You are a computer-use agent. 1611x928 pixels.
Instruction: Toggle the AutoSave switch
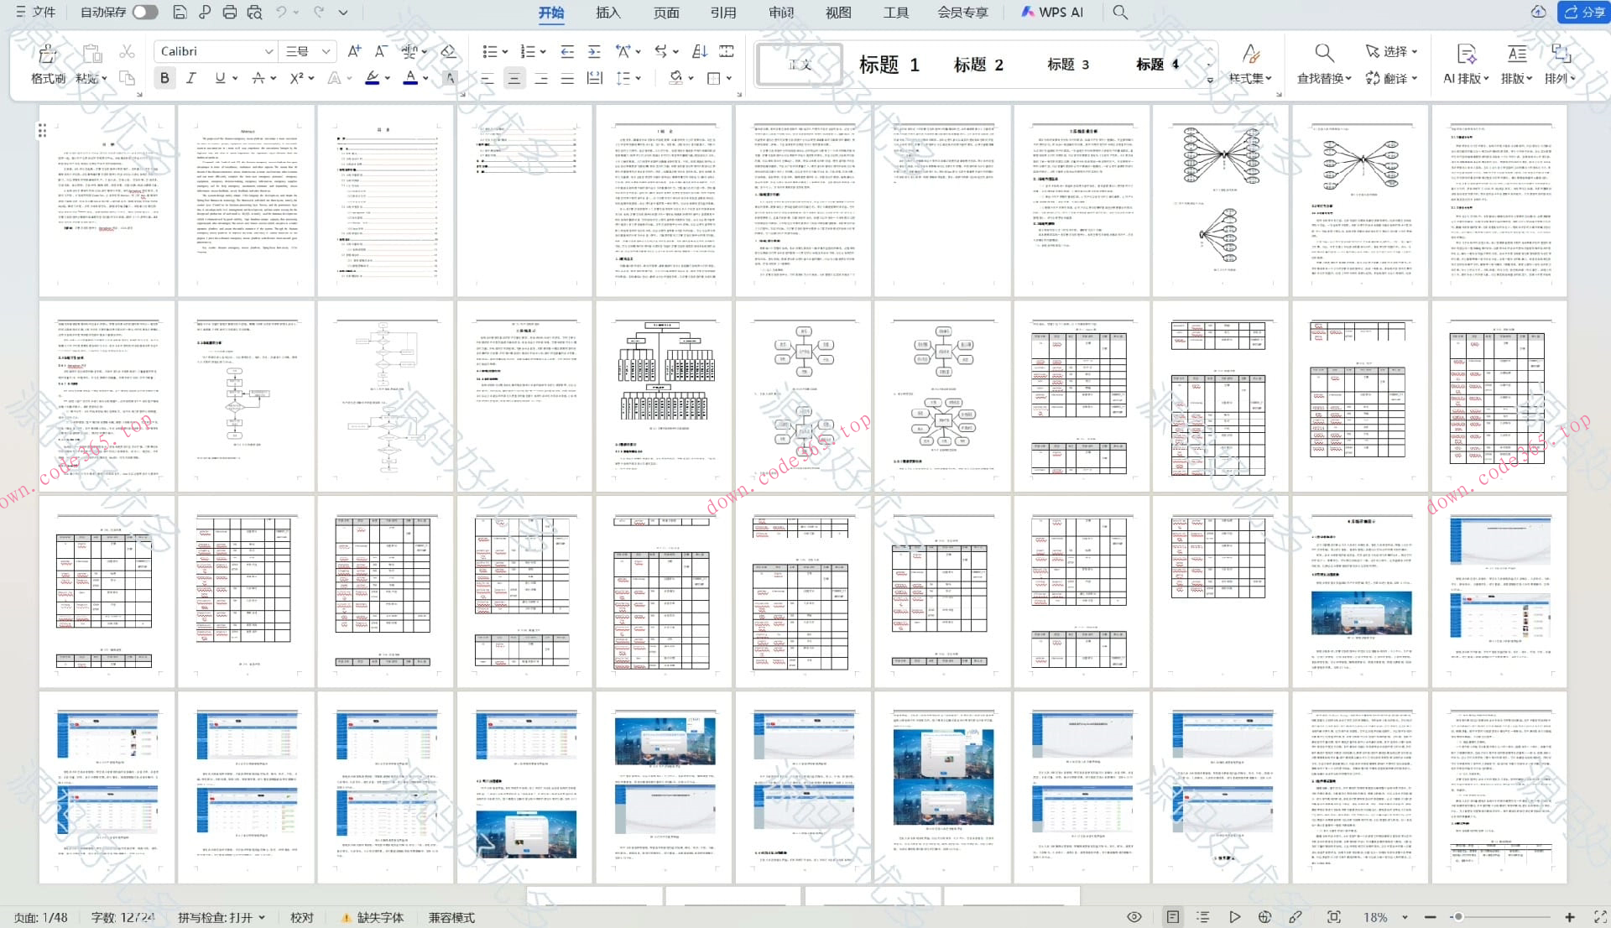[x=144, y=12]
